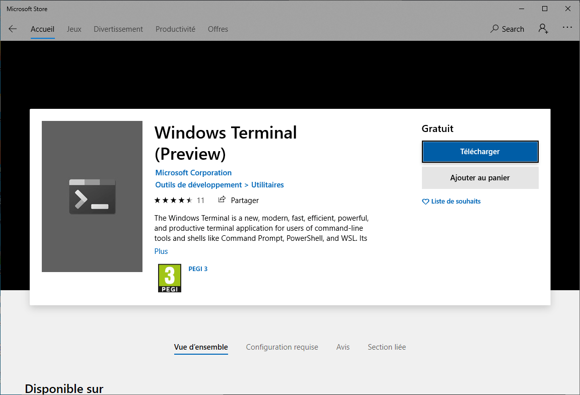580x395 pixels.
Task: Click Ajouter au panier button
Action: pos(480,178)
